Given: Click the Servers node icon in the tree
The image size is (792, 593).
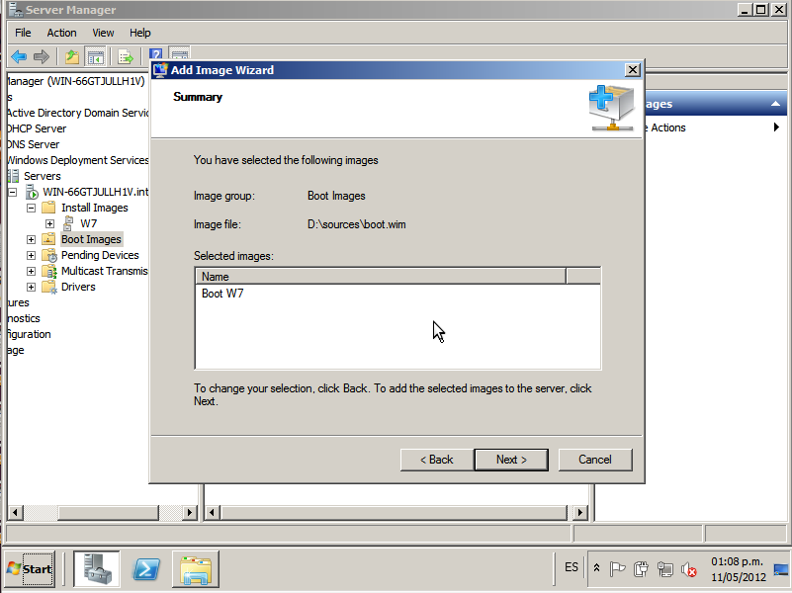Looking at the screenshot, I should point(13,176).
